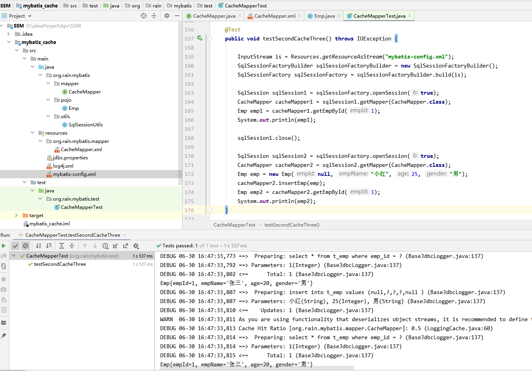532x371 pixels.
Task: Fold method at line 157 gutter marker
Action: coord(210,38)
